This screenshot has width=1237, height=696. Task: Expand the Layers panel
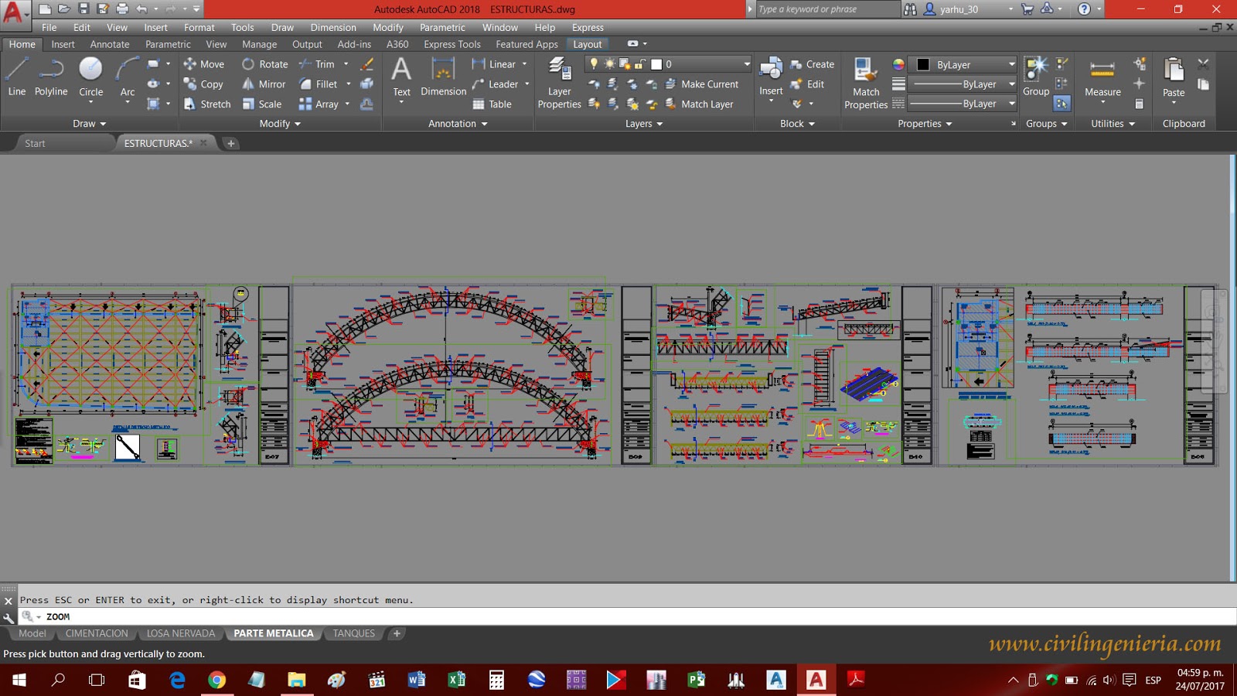tap(644, 124)
